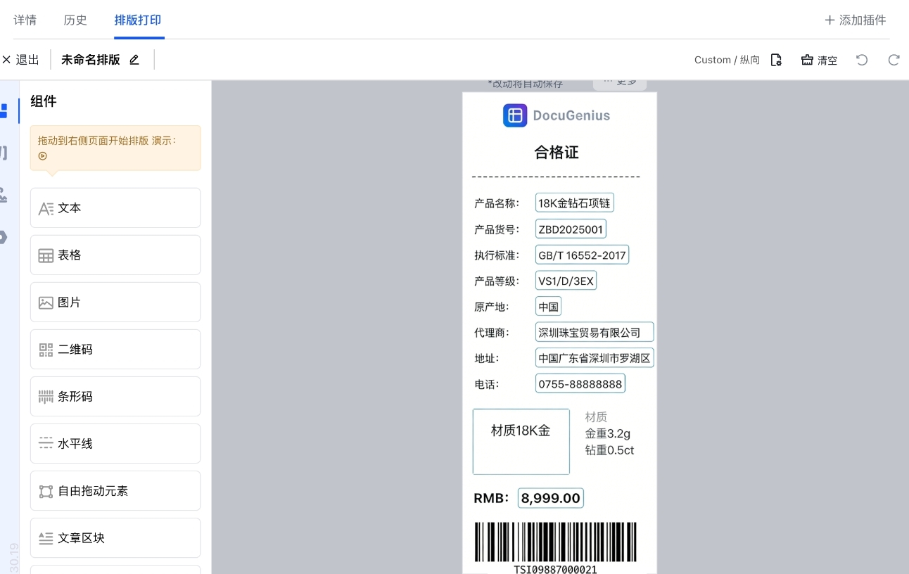
Task: Select the 文本 text component
Action: pos(115,208)
